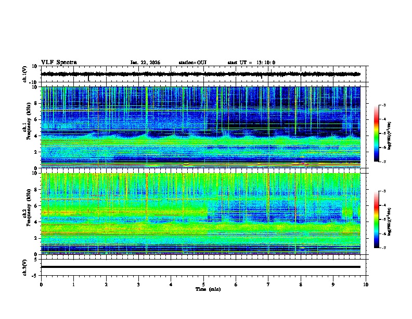
Task: Click the ch.1 spectrogram color scale bar
Action: click(377, 133)
